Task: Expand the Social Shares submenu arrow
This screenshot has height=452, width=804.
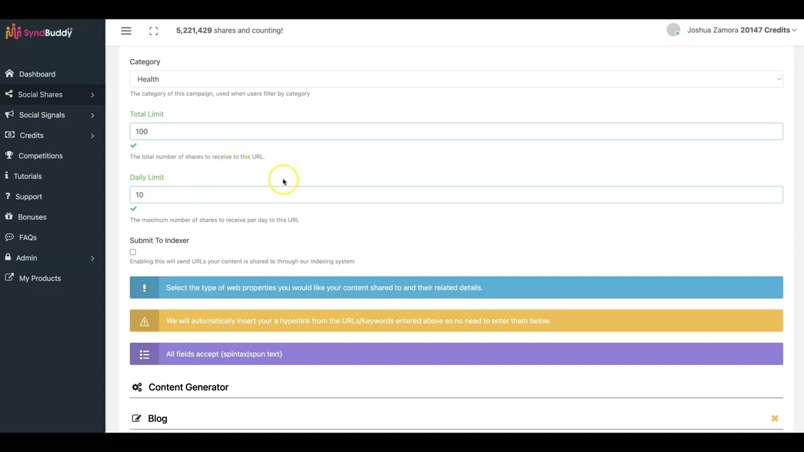Action: pos(92,95)
